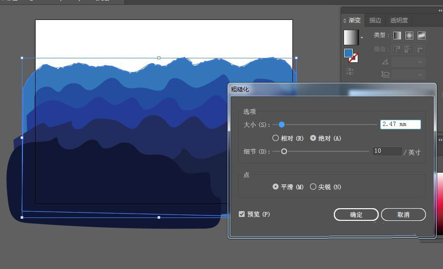
Task: Cancel with the 取消 button
Action: pyautogui.click(x=403, y=215)
